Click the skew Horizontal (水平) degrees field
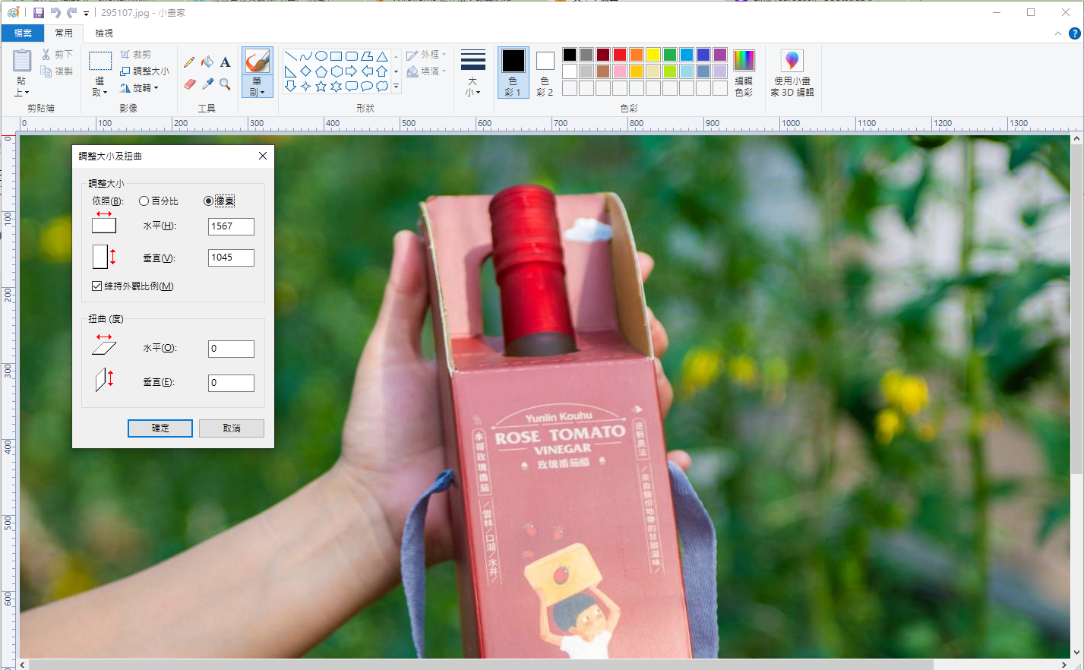Image resolution: width=1084 pixels, height=670 pixels. pos(232,349)
